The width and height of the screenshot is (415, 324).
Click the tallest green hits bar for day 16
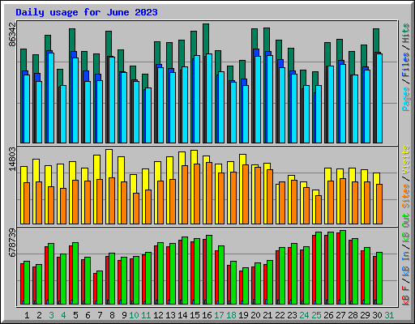coord(206,39)
